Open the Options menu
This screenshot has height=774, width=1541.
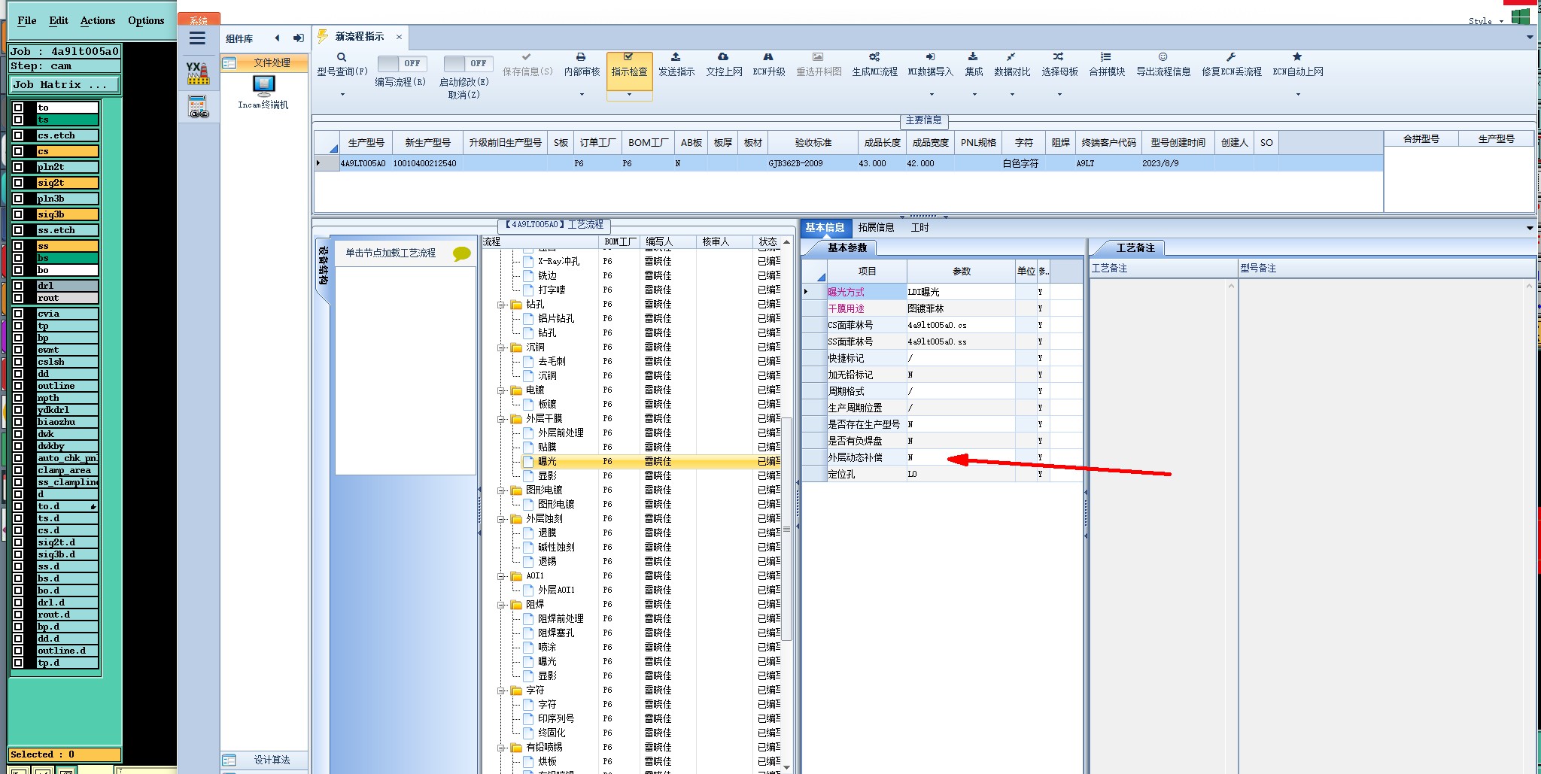(x=146, y=20)
